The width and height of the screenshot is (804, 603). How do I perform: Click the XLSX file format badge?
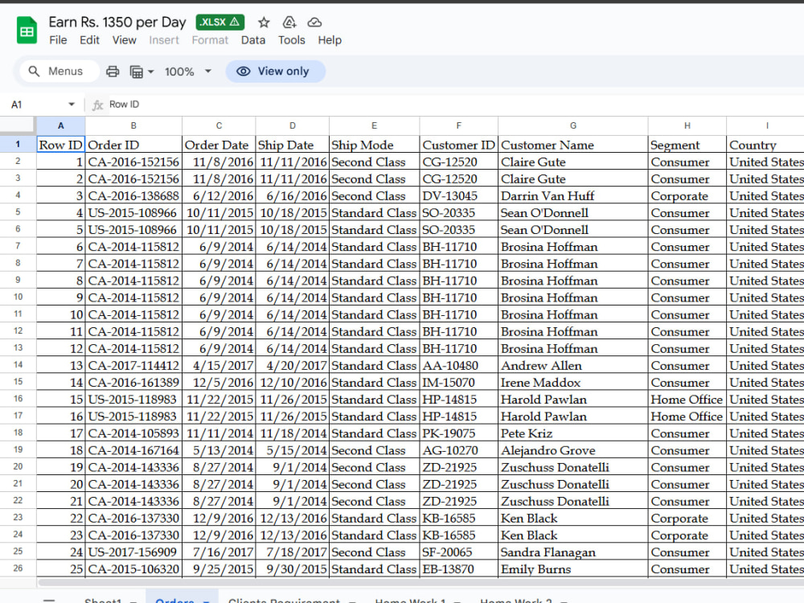(x=220, y=22)
